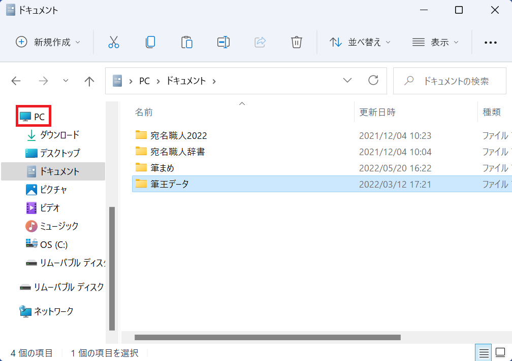
Task: Click folder icon of 筆王データ row
Action: (141, 184)
